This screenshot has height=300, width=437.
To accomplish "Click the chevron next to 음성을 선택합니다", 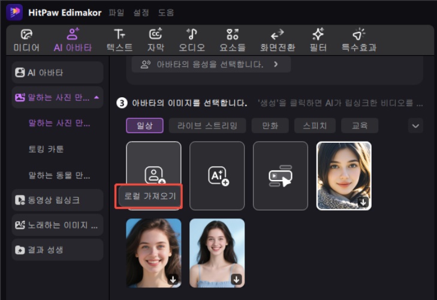I will (276, 64).
